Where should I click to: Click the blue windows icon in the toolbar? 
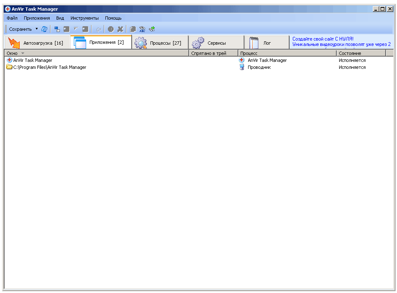point(57,29)
